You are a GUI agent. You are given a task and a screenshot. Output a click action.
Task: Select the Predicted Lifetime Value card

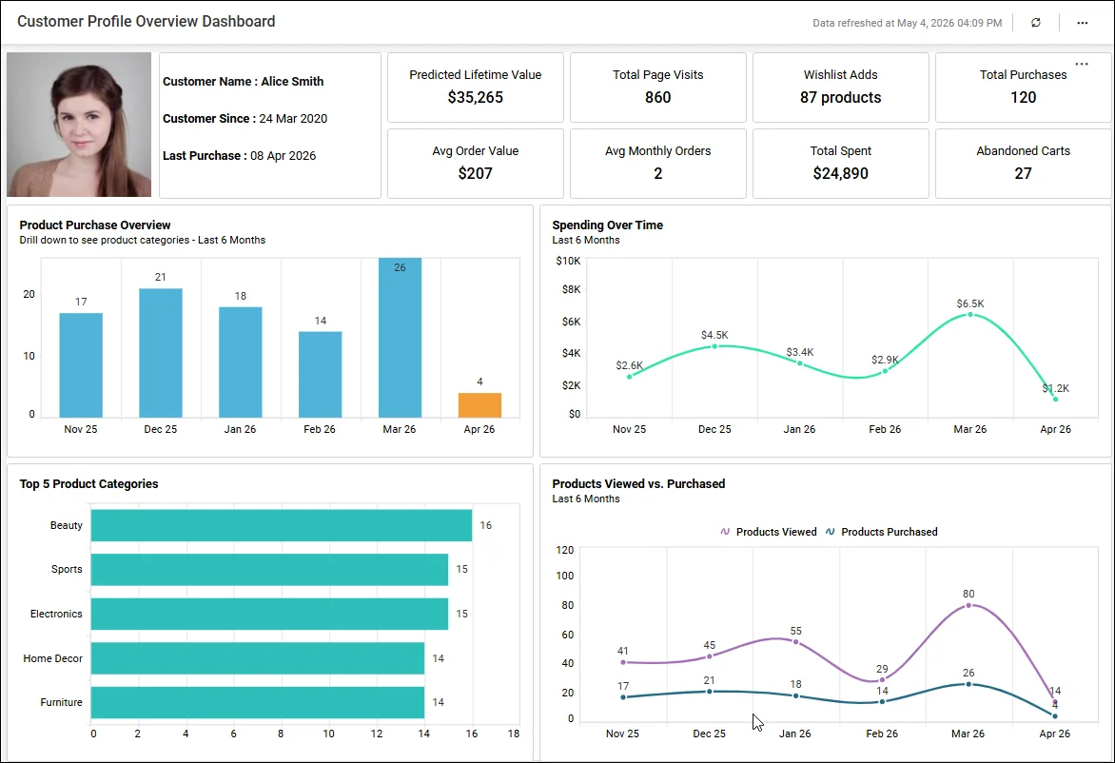tap(475, 88)
